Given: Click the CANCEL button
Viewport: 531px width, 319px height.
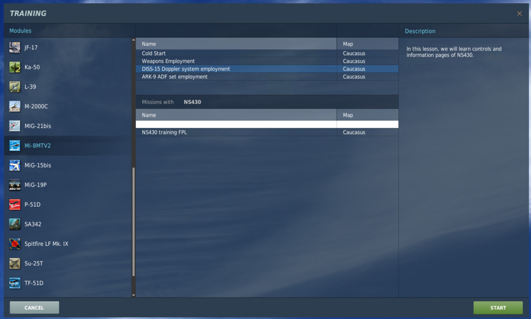Looking at the screenshot, I should click(34, 307).
